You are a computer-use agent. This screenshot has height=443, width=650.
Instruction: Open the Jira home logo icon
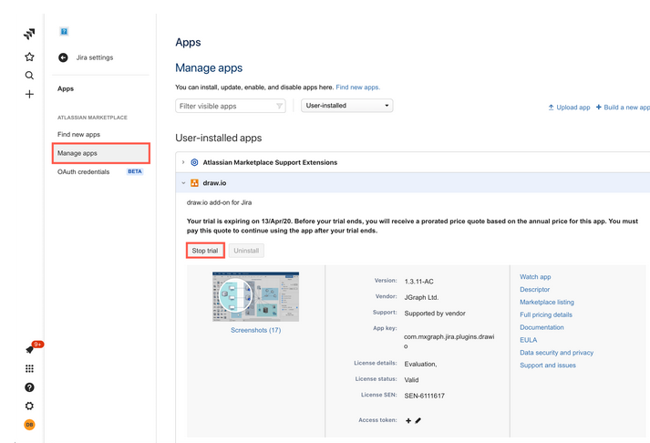(x=29, y=34)
